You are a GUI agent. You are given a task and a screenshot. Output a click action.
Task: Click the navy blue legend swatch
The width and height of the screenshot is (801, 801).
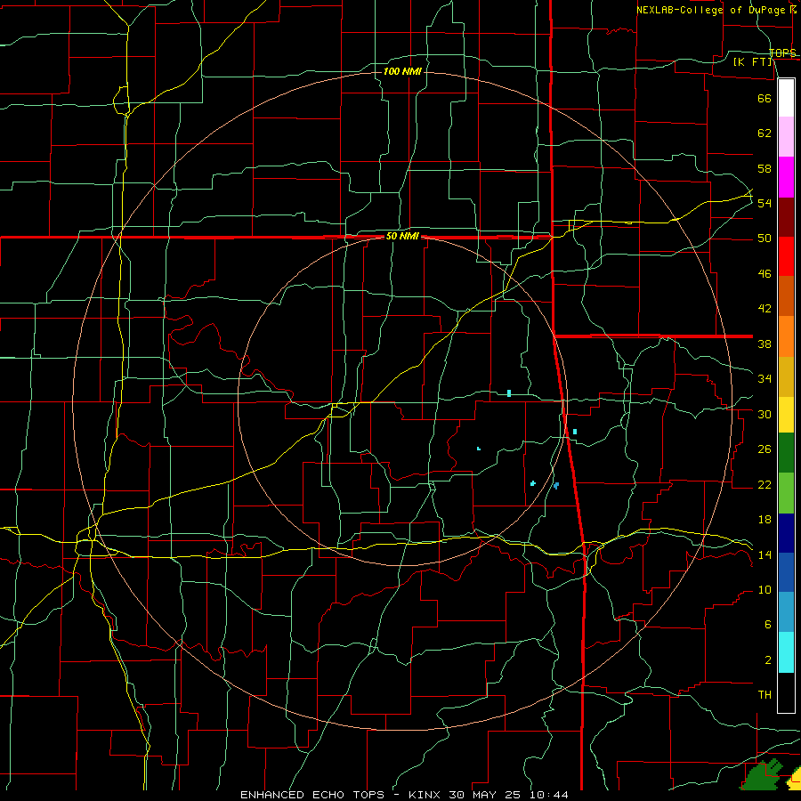(786, 533)
